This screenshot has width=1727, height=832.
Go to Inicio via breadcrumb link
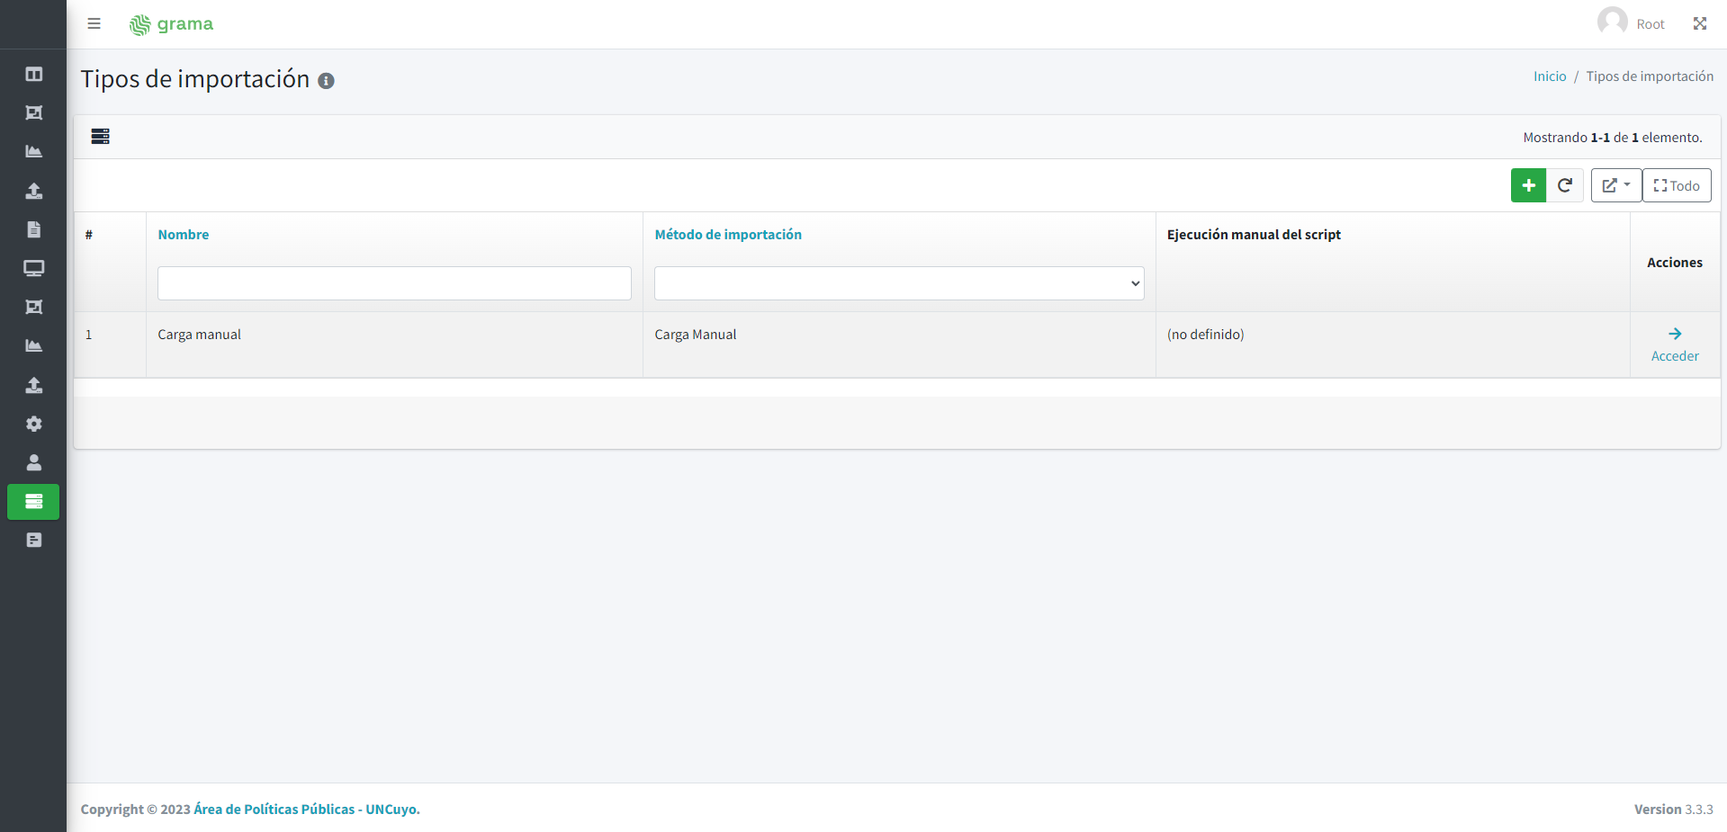pos(1549,76)
